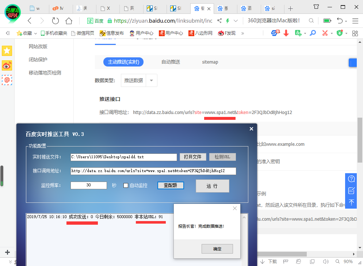Open the browser home page
363x266 pixels.
pos(69,21)
